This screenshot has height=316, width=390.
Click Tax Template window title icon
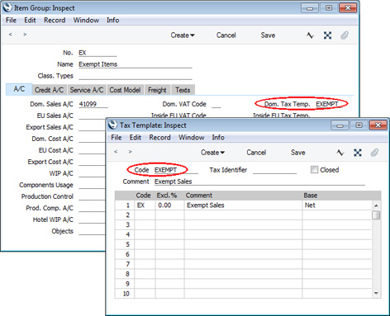click(x=113, y=125)
